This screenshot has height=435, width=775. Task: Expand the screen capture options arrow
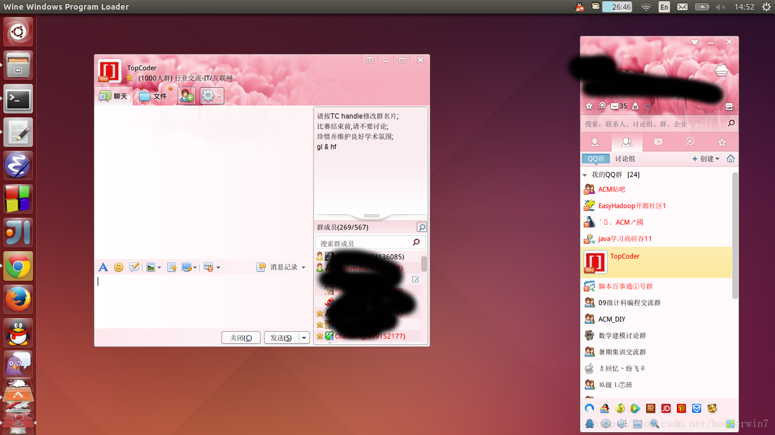pyautogui.click(x=195, y=268)
